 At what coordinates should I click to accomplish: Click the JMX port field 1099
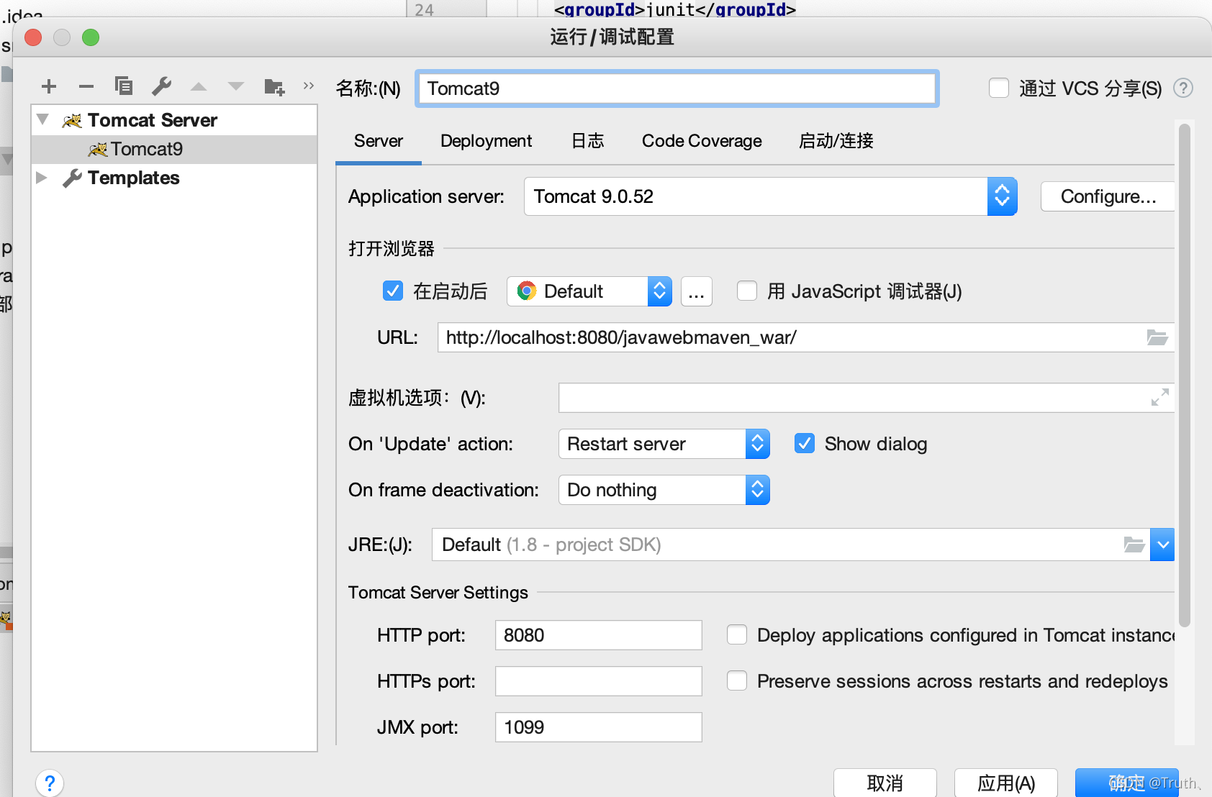[599, 727]
